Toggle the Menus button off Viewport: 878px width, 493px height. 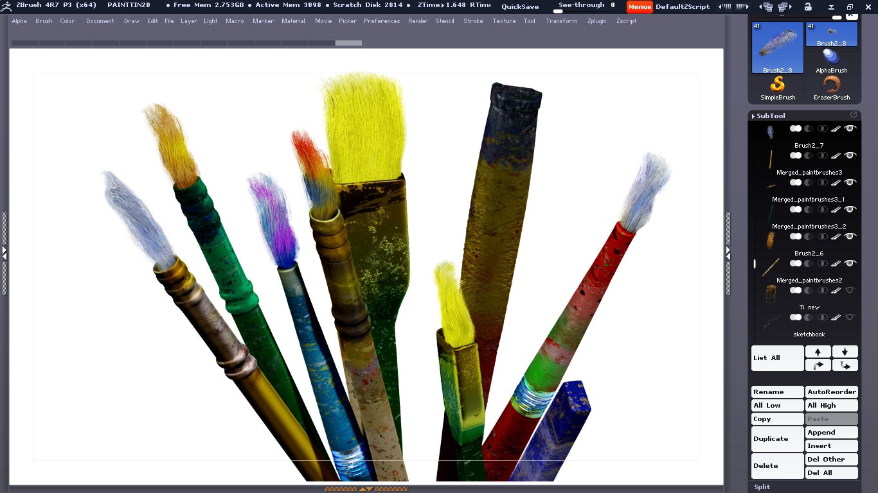[x=640, y=6]
